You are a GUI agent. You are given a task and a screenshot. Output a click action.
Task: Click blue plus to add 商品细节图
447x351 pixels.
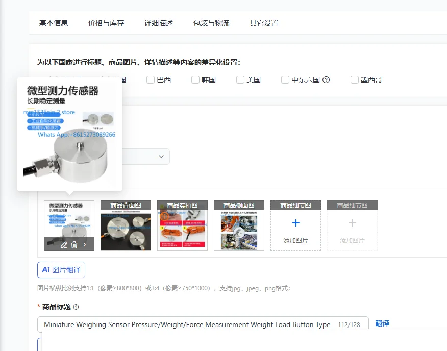point(295,223)
